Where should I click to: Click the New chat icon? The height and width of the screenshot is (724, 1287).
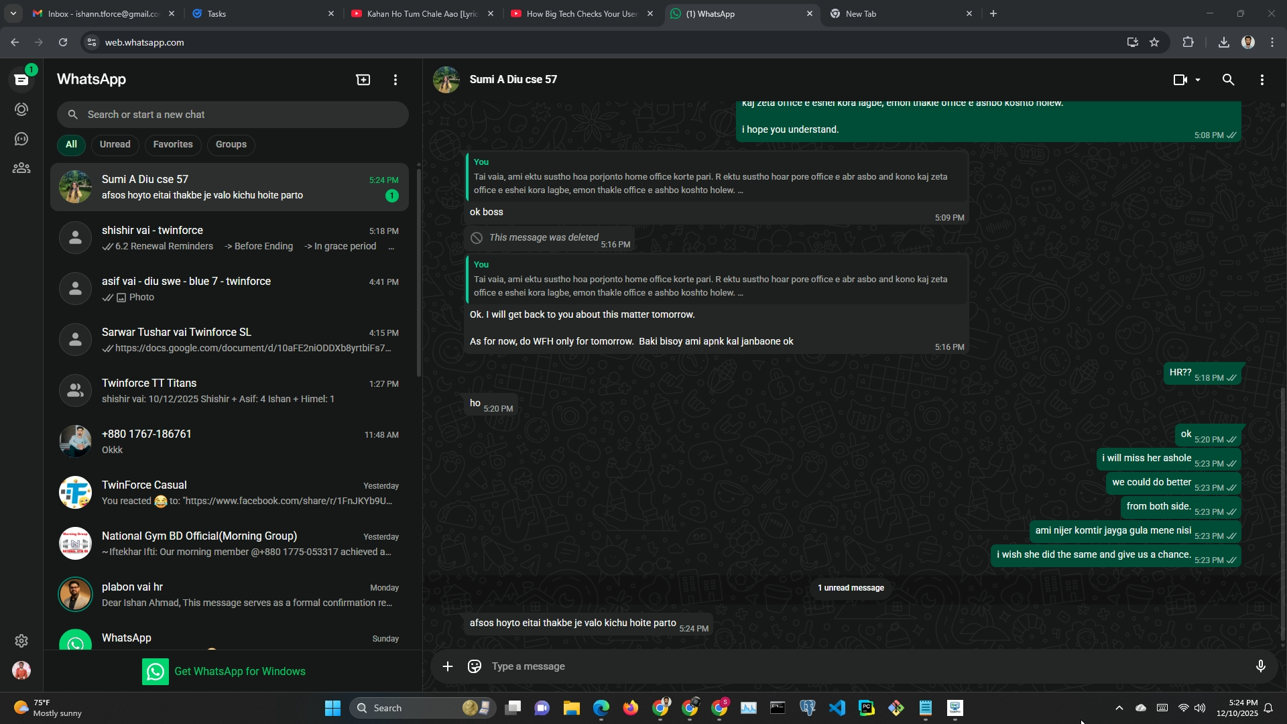[363, 80]
